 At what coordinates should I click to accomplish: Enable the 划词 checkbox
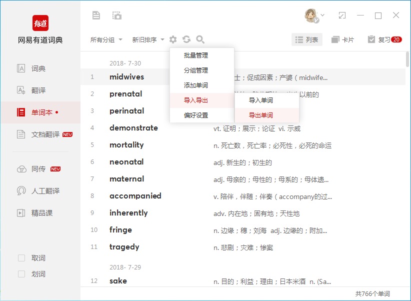pyautogui.click(x=21, y=274)
